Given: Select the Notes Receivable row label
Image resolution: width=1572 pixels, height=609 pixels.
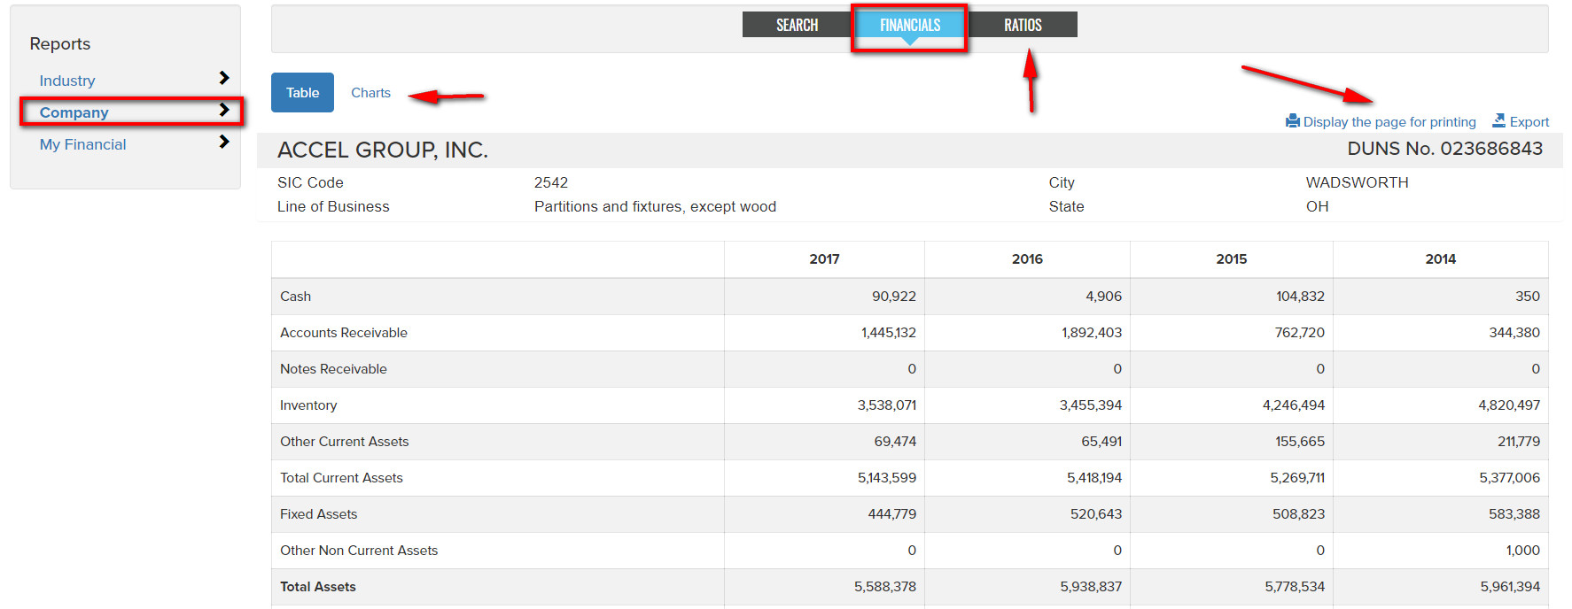Looking at the screenshot, I should (333, 369).
